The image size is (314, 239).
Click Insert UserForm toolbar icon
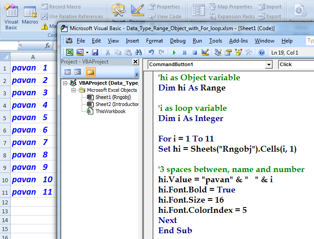click(80, 52)
